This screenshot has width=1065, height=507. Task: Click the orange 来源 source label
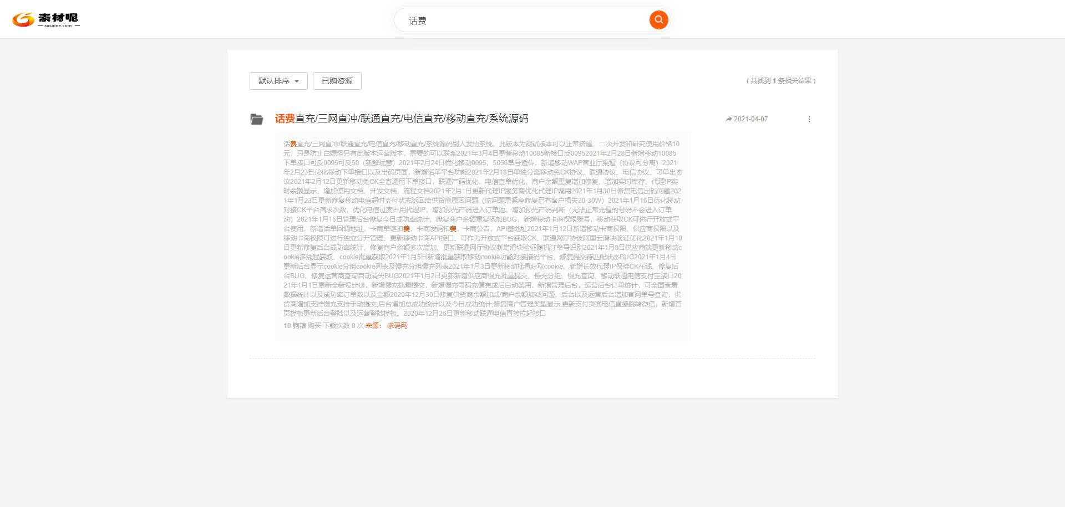(372, 326)
